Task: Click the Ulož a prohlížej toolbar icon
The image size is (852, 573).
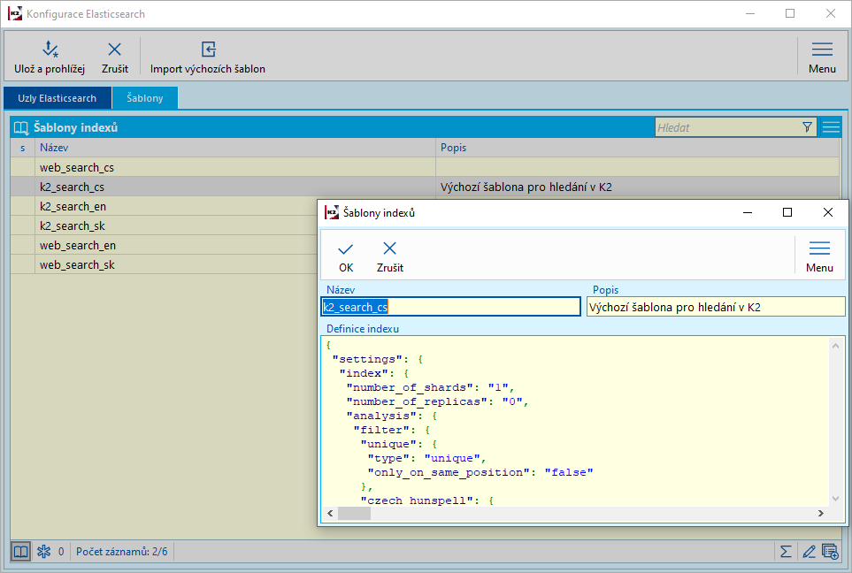Action: click(49, 50)
